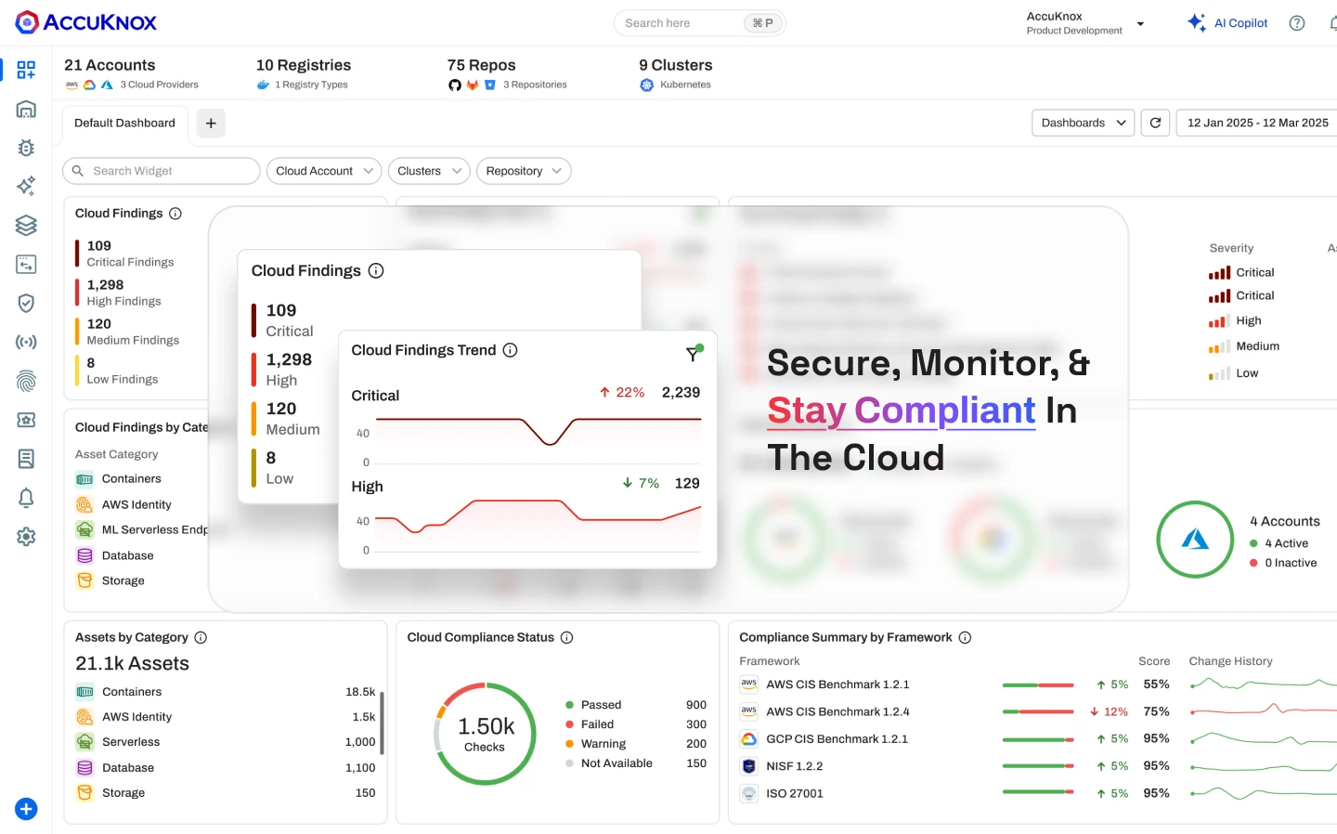Screen dimensions: 1337x834
Task: Open the help question mark icon
Action: pyautogui.click(x=1297, y=23)
